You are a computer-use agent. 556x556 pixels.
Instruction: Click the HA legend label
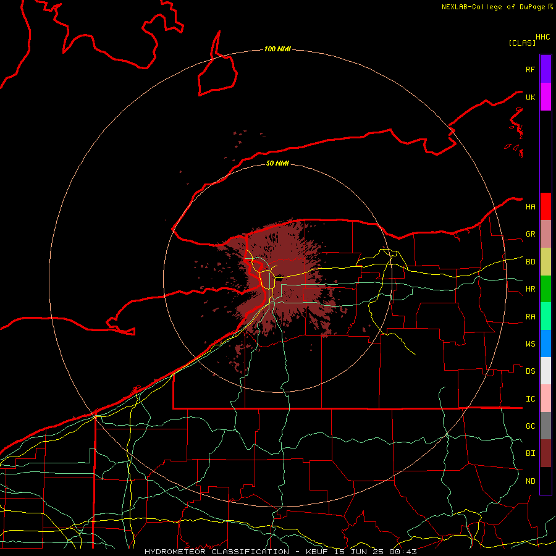pos(530,207)
